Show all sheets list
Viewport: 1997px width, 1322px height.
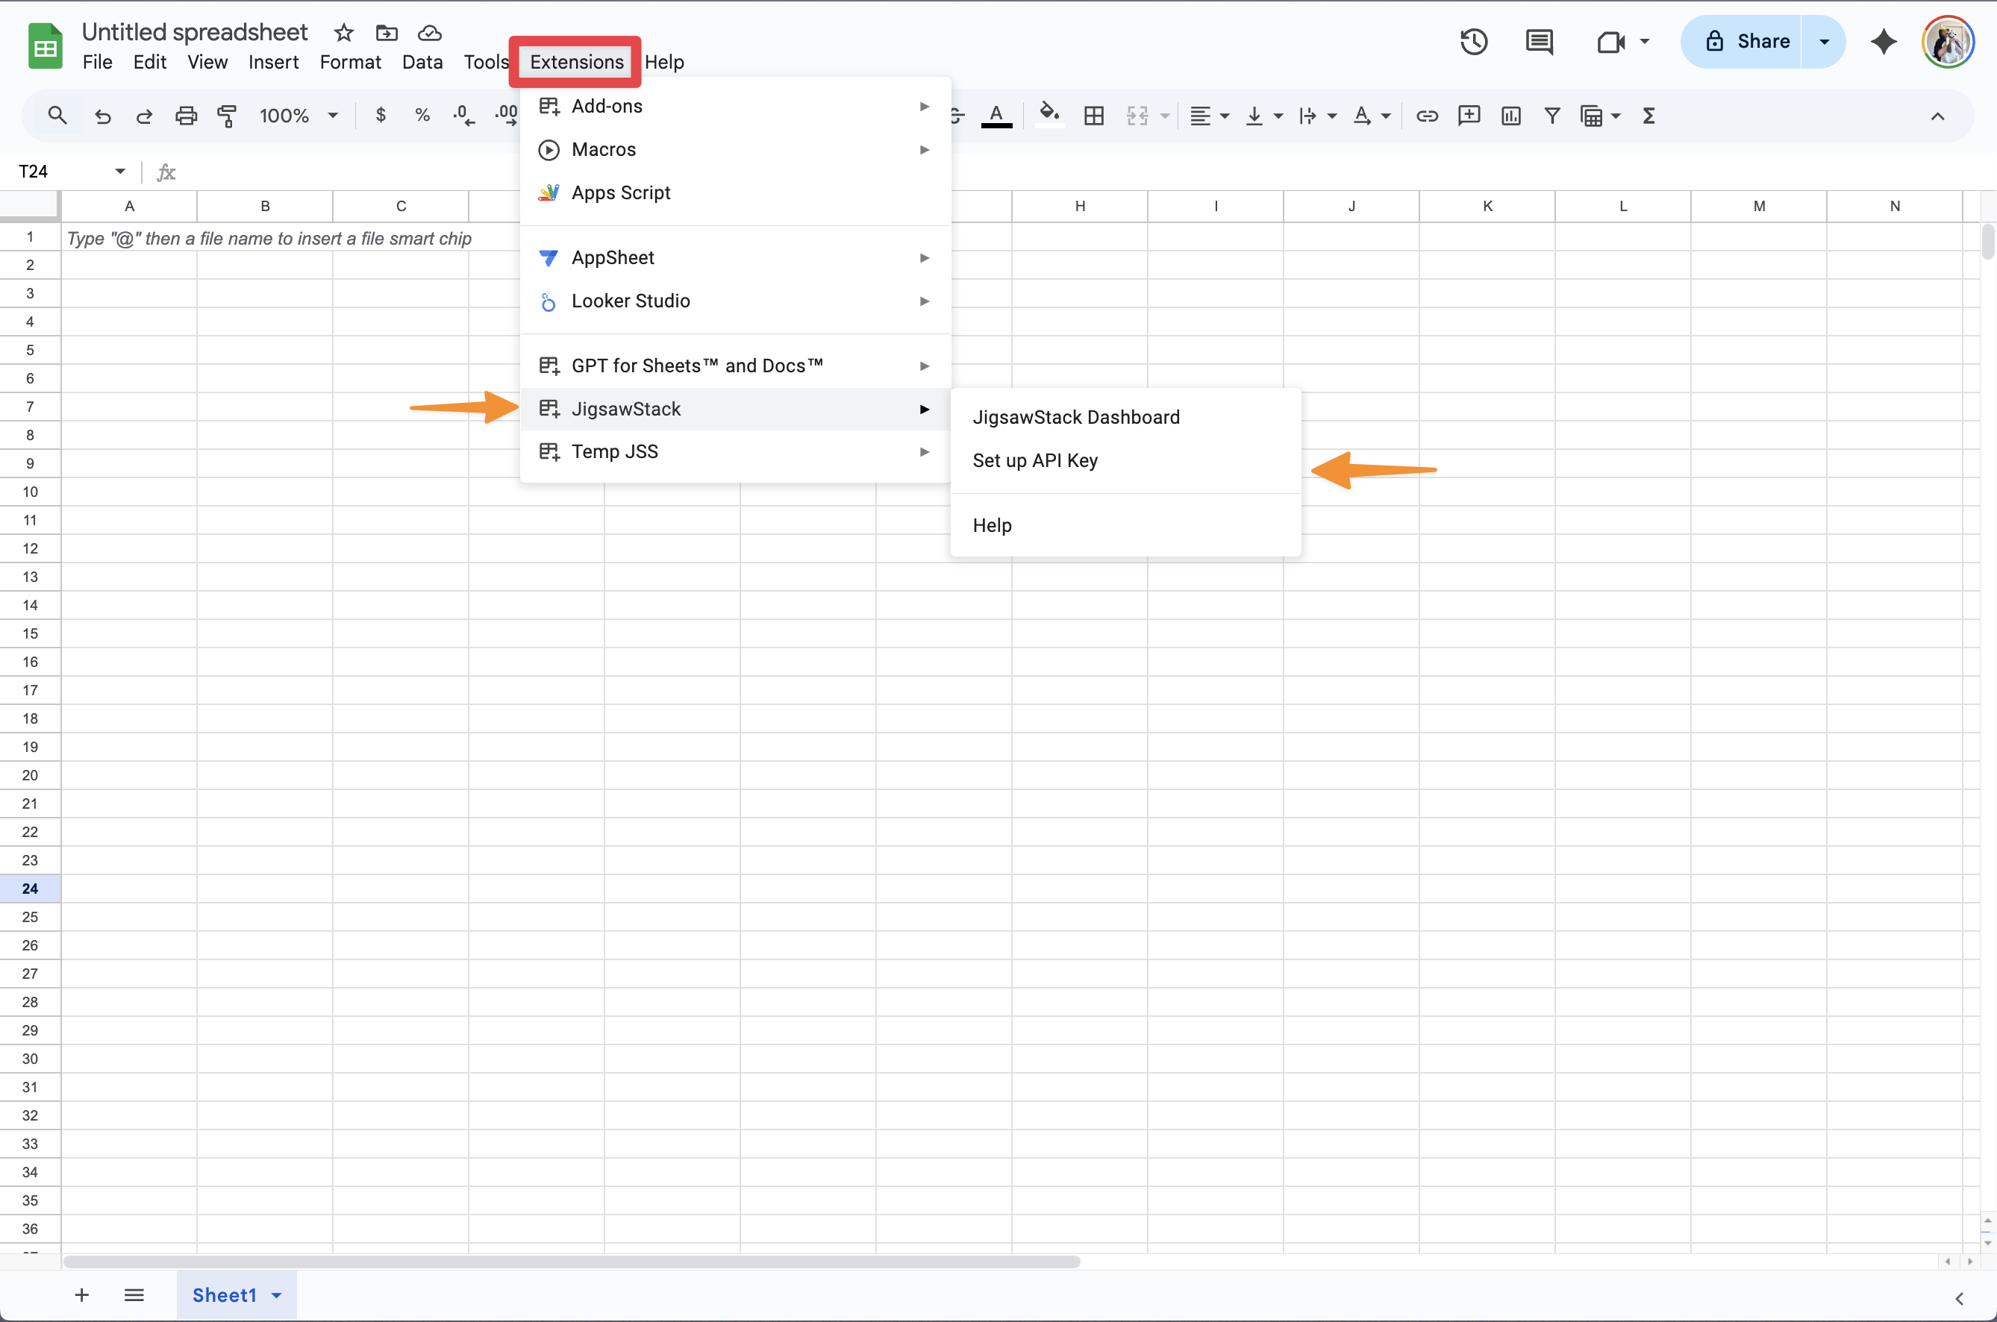(134, 1295)
